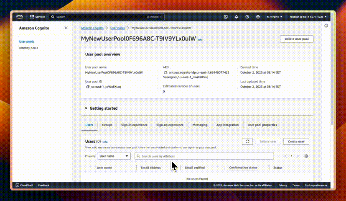This screenshot has width=346, height=201.
Task: Close the Amazon Cognito side panel
Action: coord(66,28)
